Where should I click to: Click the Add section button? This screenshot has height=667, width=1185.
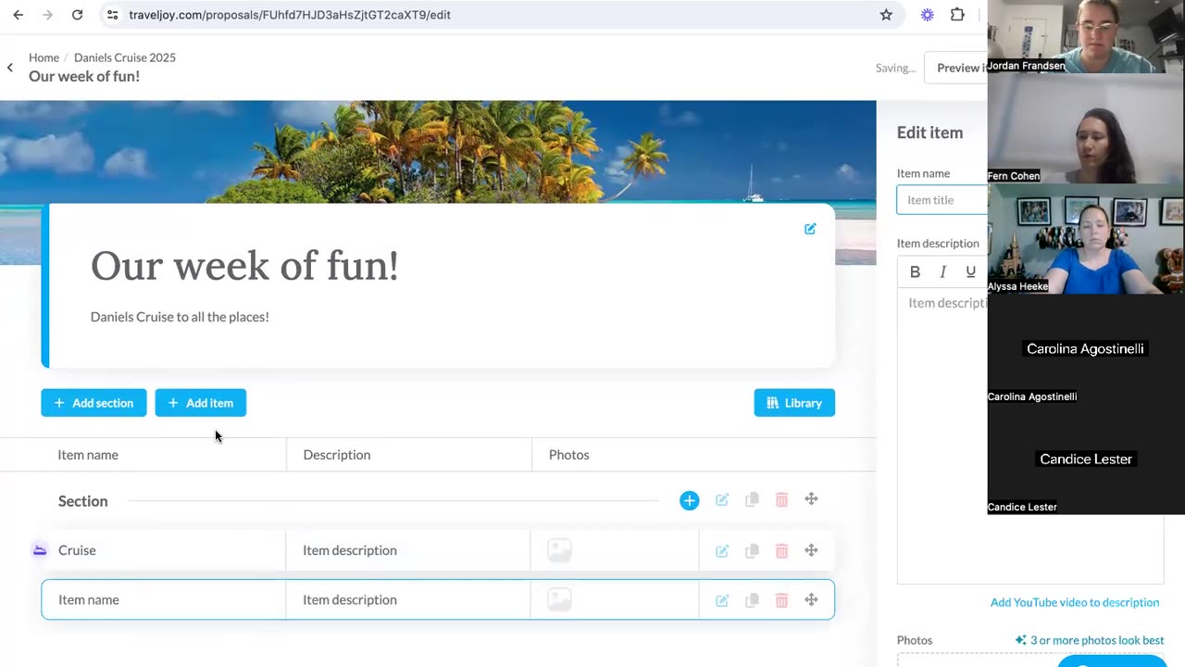94,403
